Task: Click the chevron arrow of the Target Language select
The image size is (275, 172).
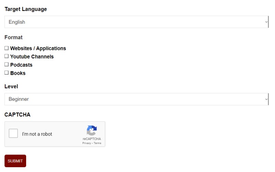Action: tap(266, 22)
